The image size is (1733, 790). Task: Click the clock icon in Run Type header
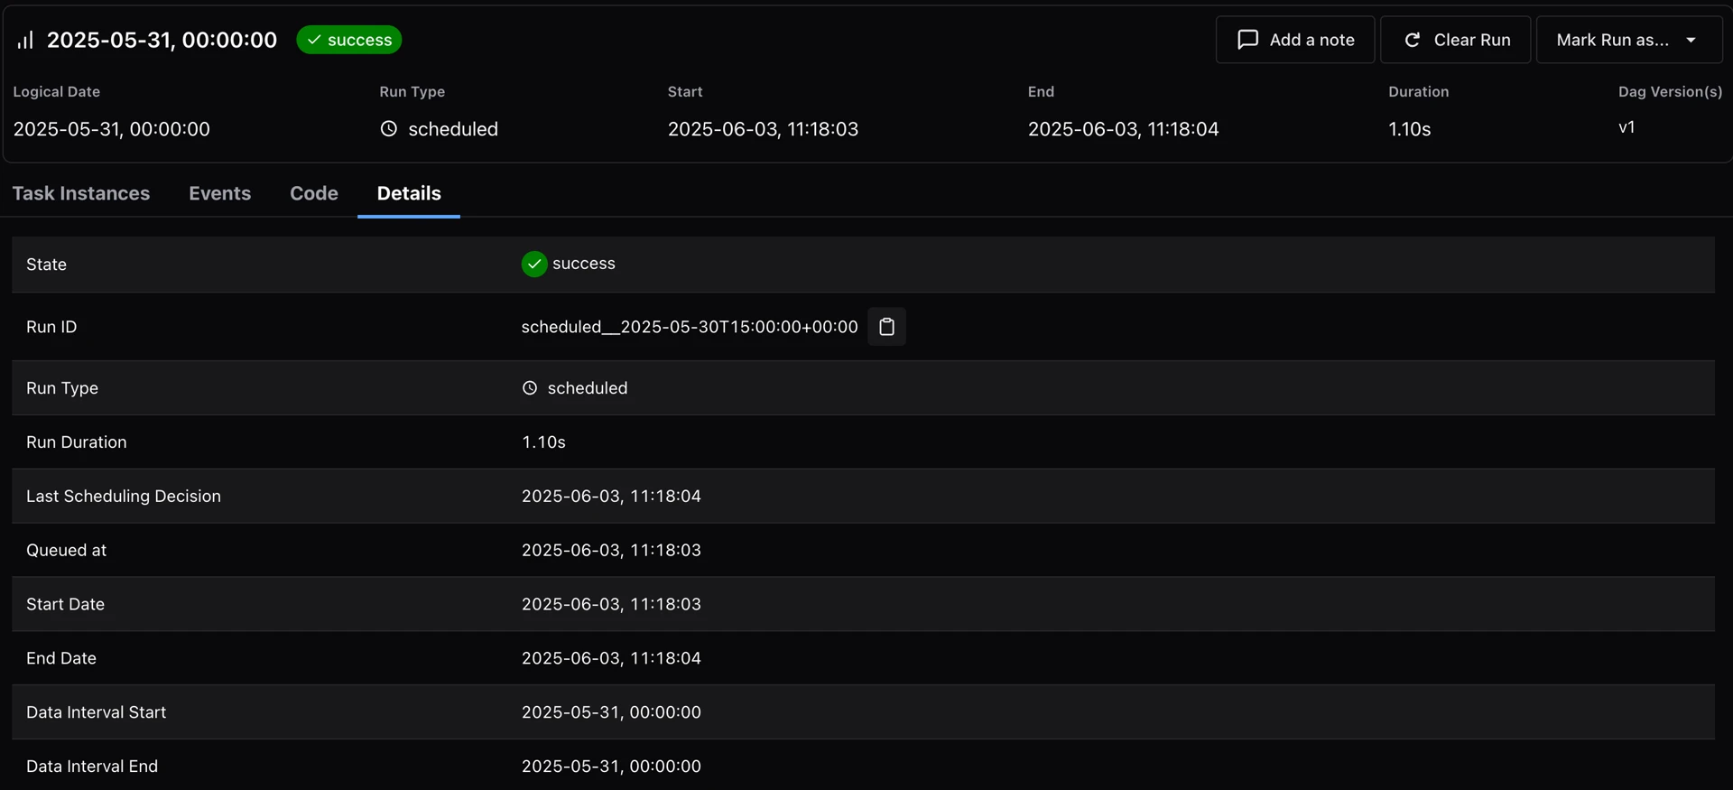389,129
